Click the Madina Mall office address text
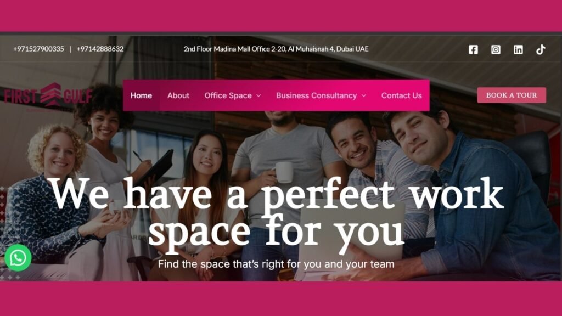 click(276, 49)
